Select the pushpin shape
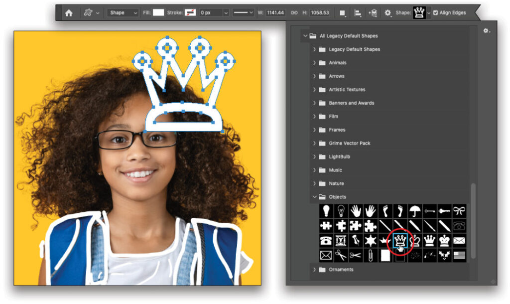510x304 pixels. click(356, 241)
